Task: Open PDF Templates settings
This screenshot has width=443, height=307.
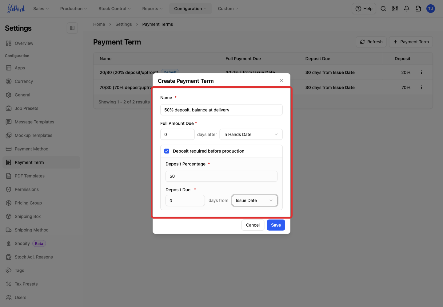Action: (41, 176)
